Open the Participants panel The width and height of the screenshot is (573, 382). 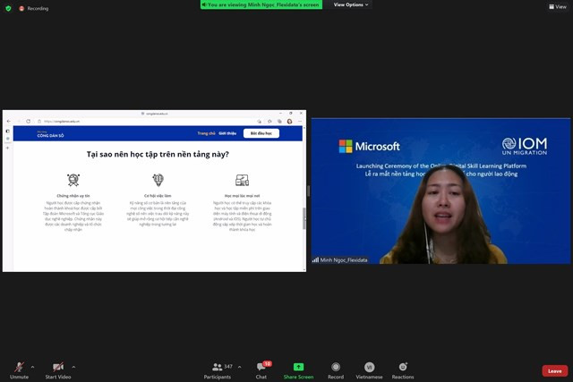[218, 370]
